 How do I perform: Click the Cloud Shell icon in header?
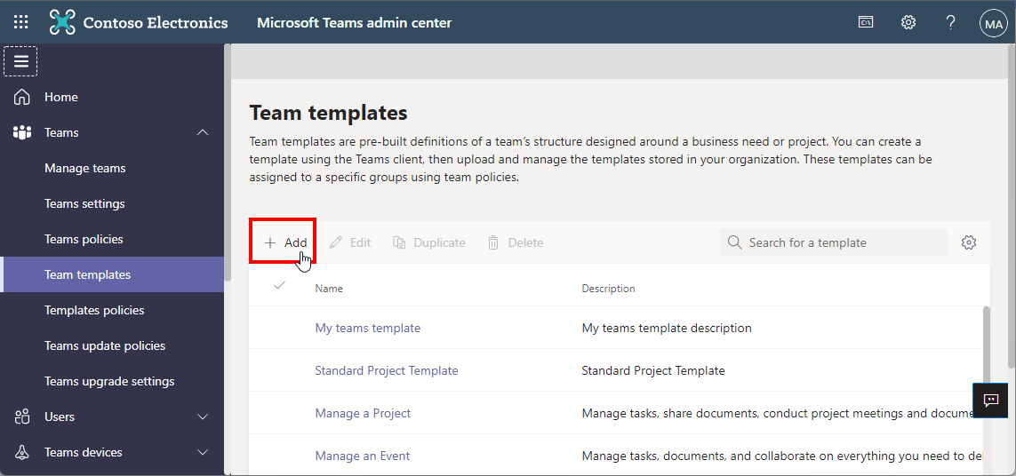pyautogui.click(x=866, y=22)
